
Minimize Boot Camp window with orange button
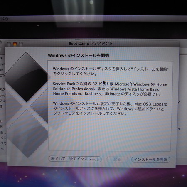pyautogui.click(x=15, y=44)
